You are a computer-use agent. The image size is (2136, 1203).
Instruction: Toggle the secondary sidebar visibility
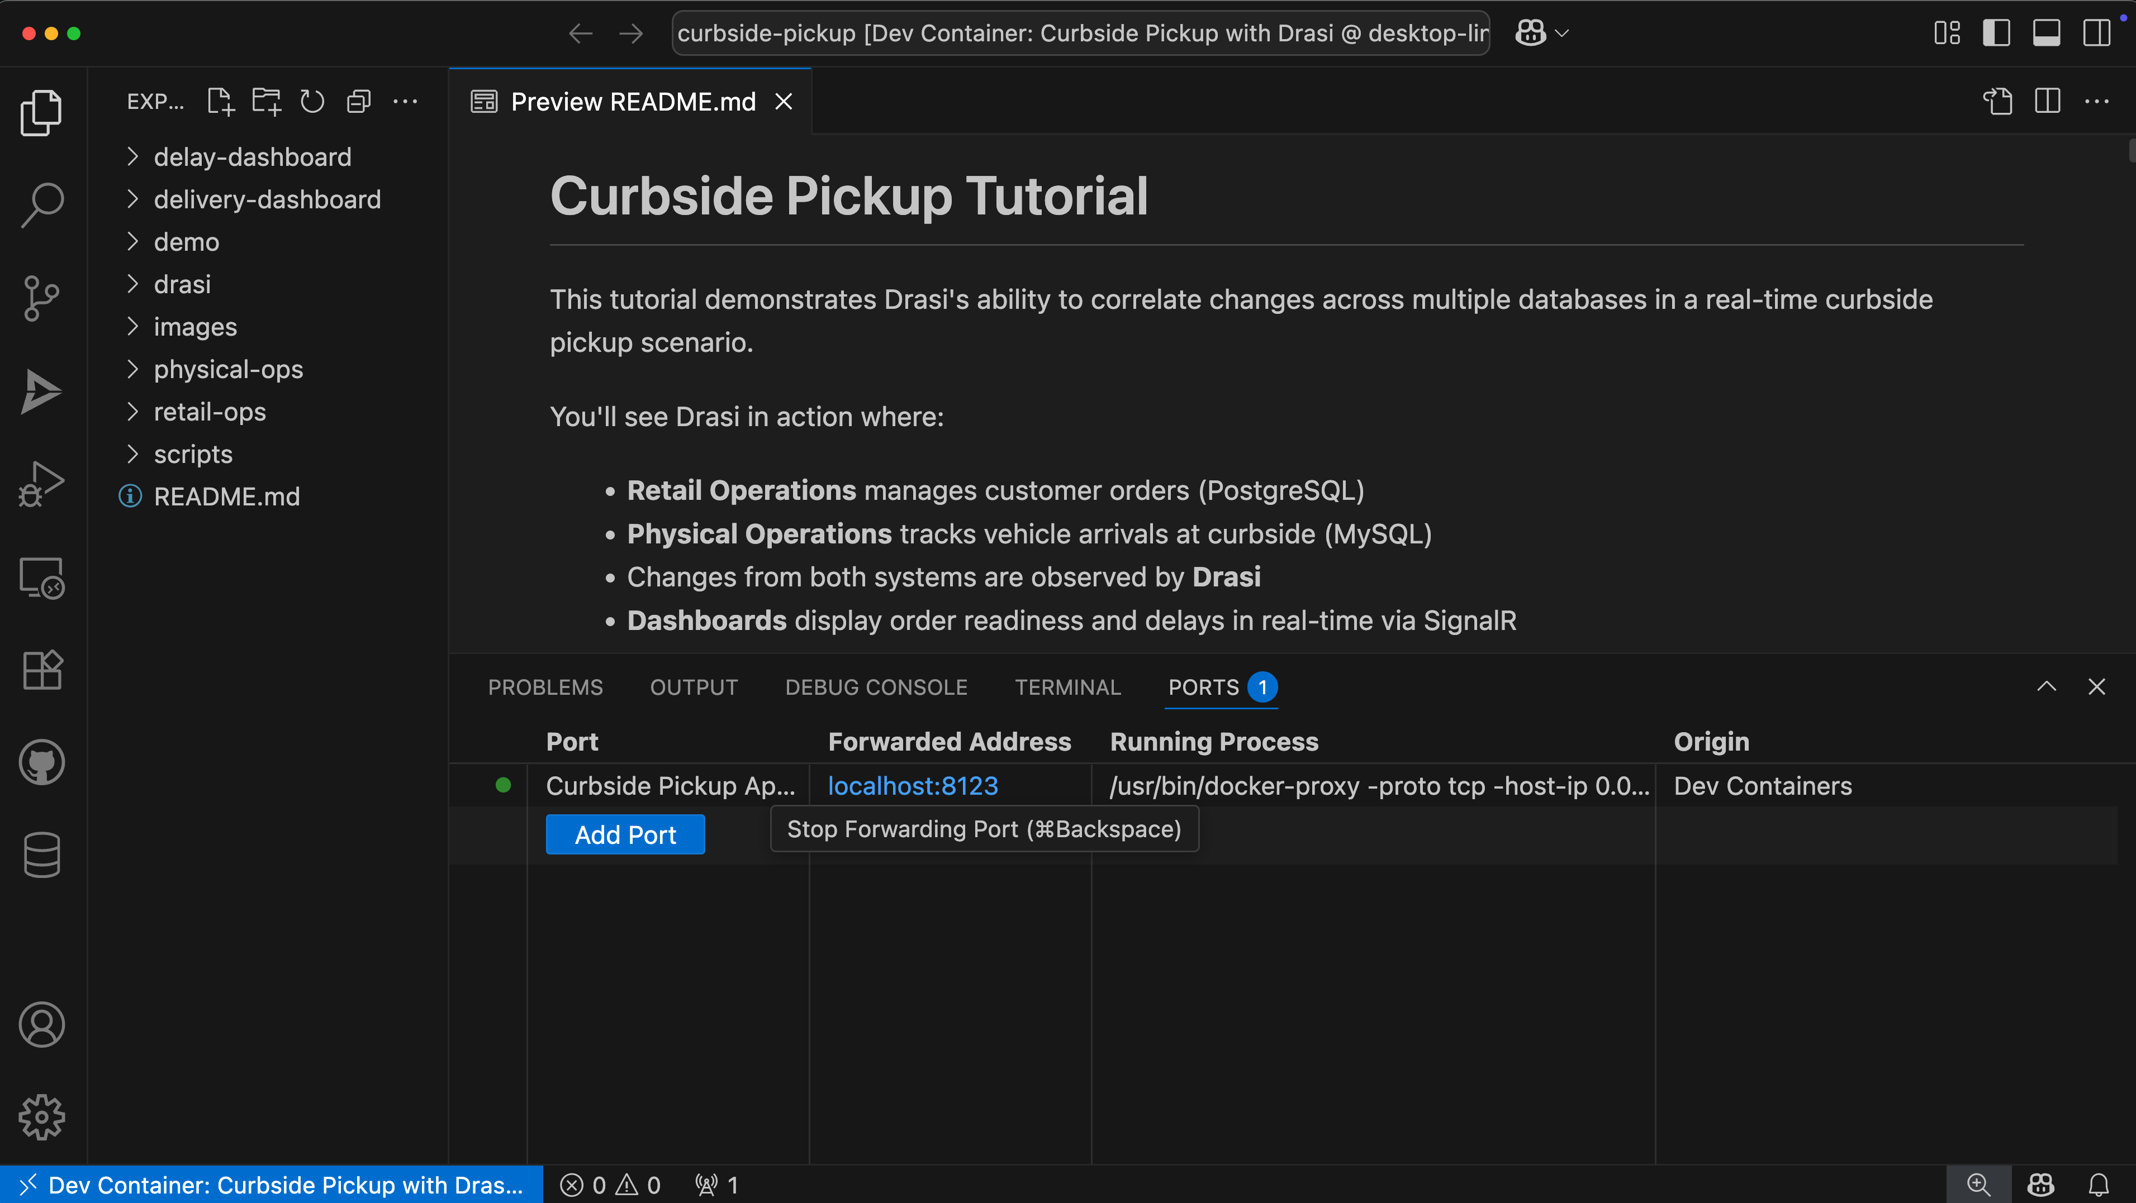click(x=2097, y=33)
